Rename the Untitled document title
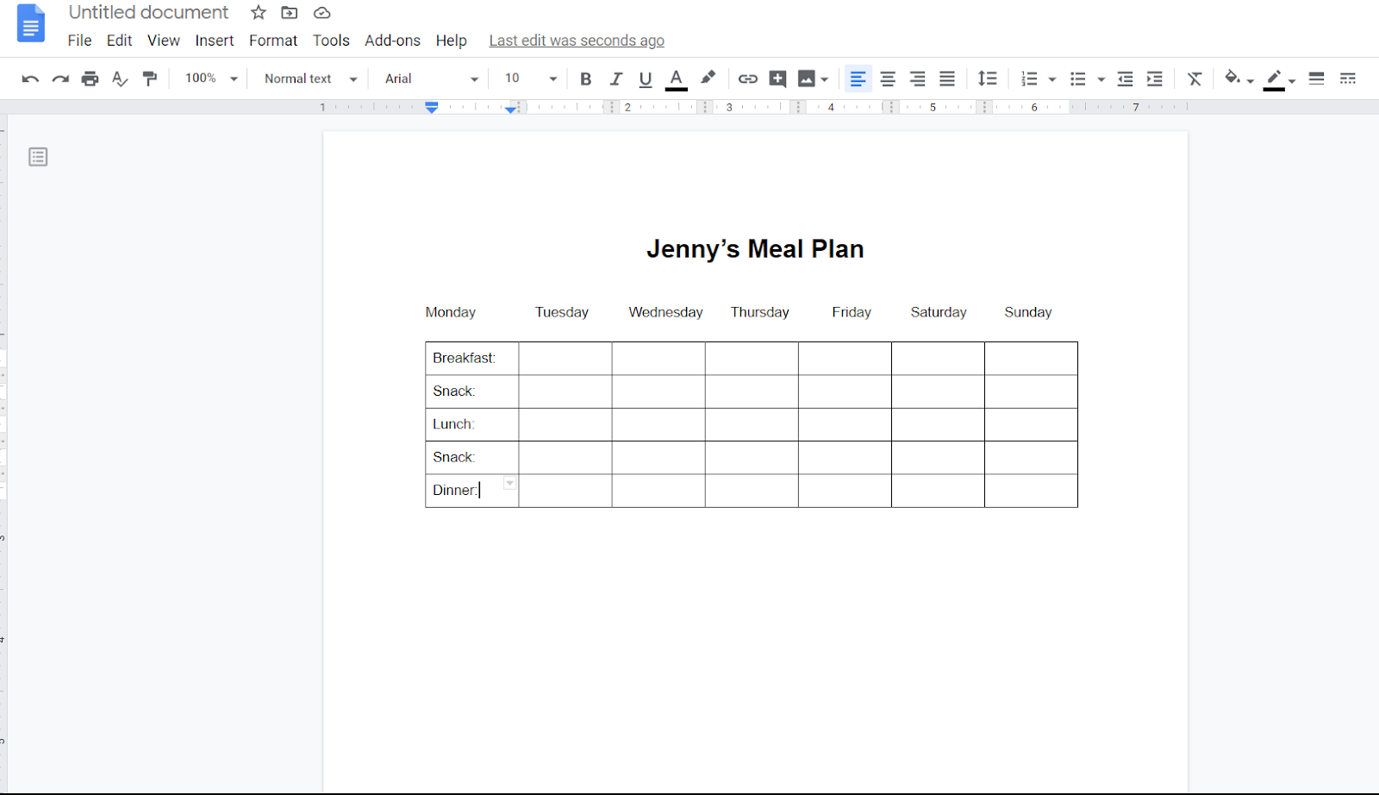 click(148, 12)
